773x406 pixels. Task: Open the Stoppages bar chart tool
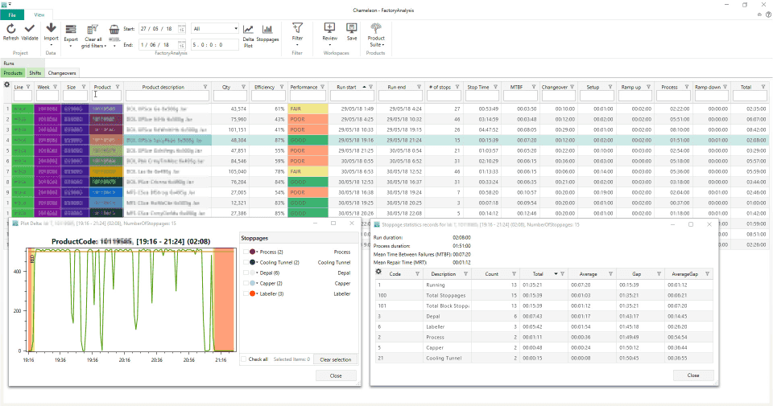[x=267, y=30]
